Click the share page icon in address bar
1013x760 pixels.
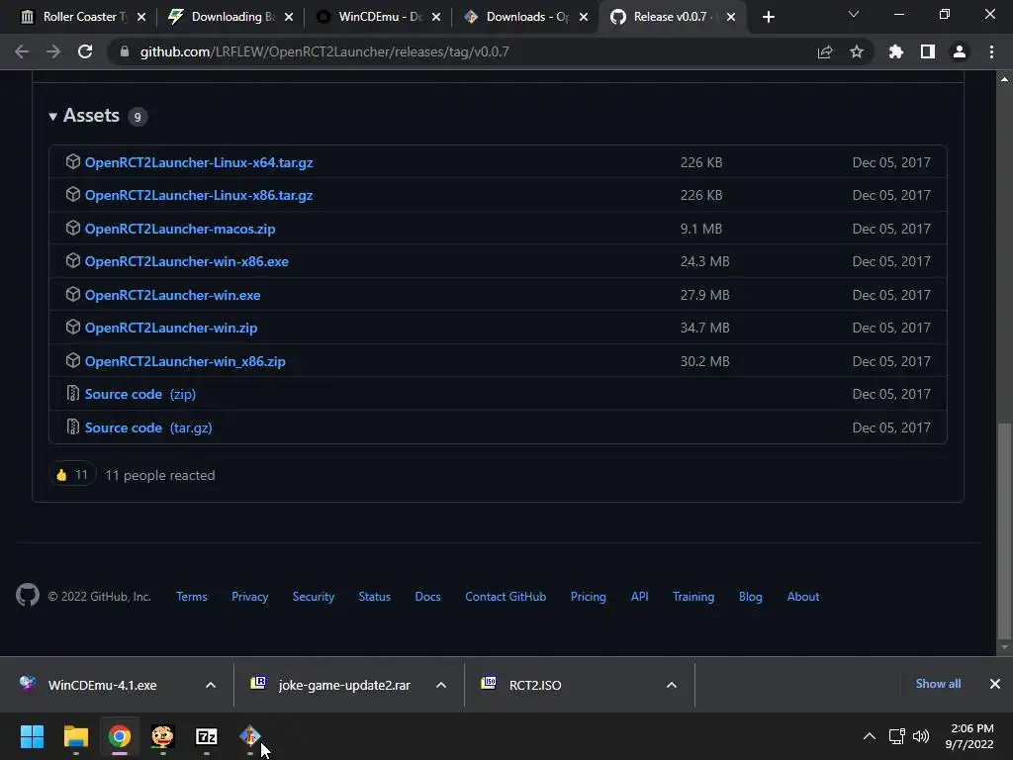(x=825, y=51)
